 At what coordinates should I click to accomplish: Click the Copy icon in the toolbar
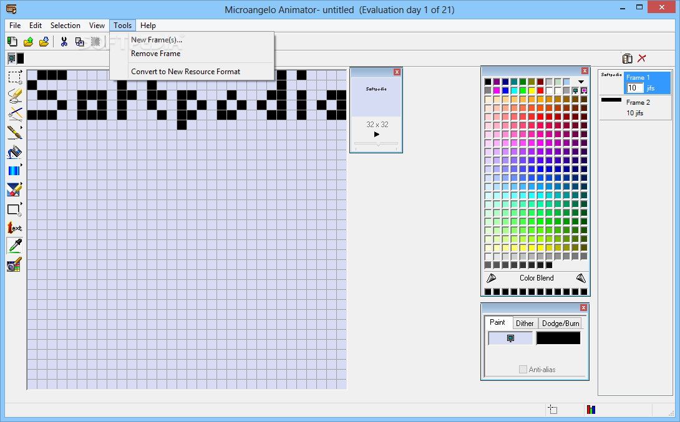coord(79,42)
